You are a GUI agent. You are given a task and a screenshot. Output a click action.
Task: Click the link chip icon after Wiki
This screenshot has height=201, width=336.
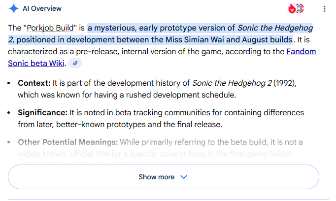75,63
